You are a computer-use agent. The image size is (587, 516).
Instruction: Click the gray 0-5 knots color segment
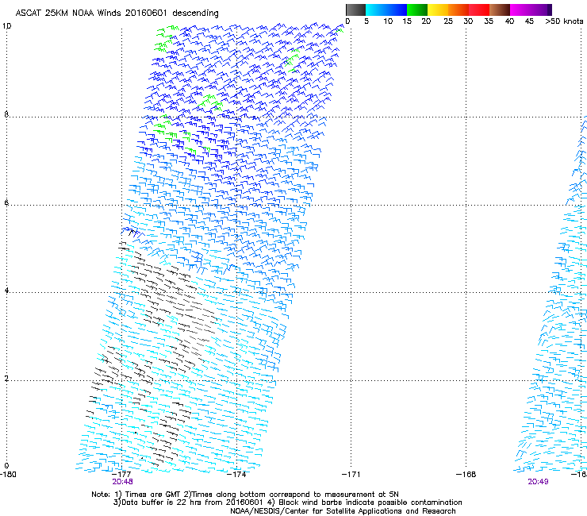pos(355,10)
